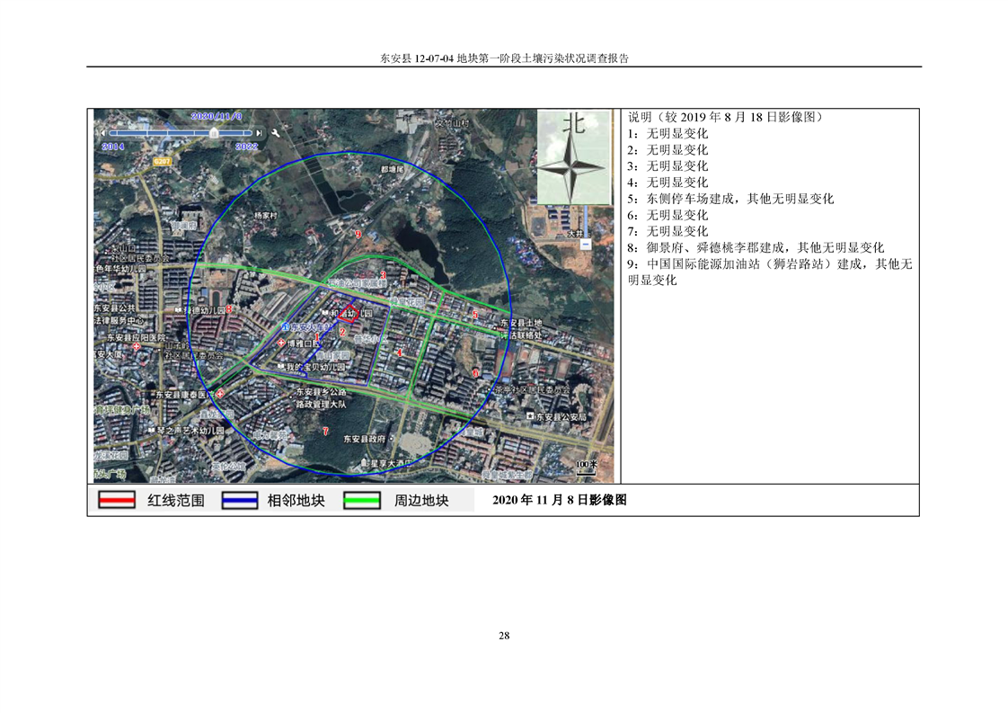Image resolution: width=1008 pixels, height=713 pixels.
Task: Step to previous imagery date arrow
Action: coord(103,131)
